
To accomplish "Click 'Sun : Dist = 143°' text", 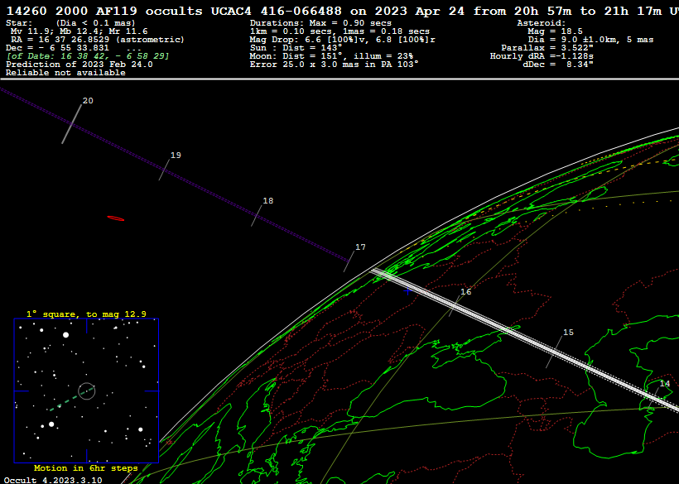I will click(296, 48).
